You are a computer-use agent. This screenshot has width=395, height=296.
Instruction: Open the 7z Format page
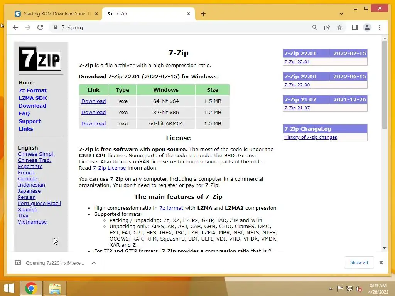pyautogui.click(x=32, y=90)
